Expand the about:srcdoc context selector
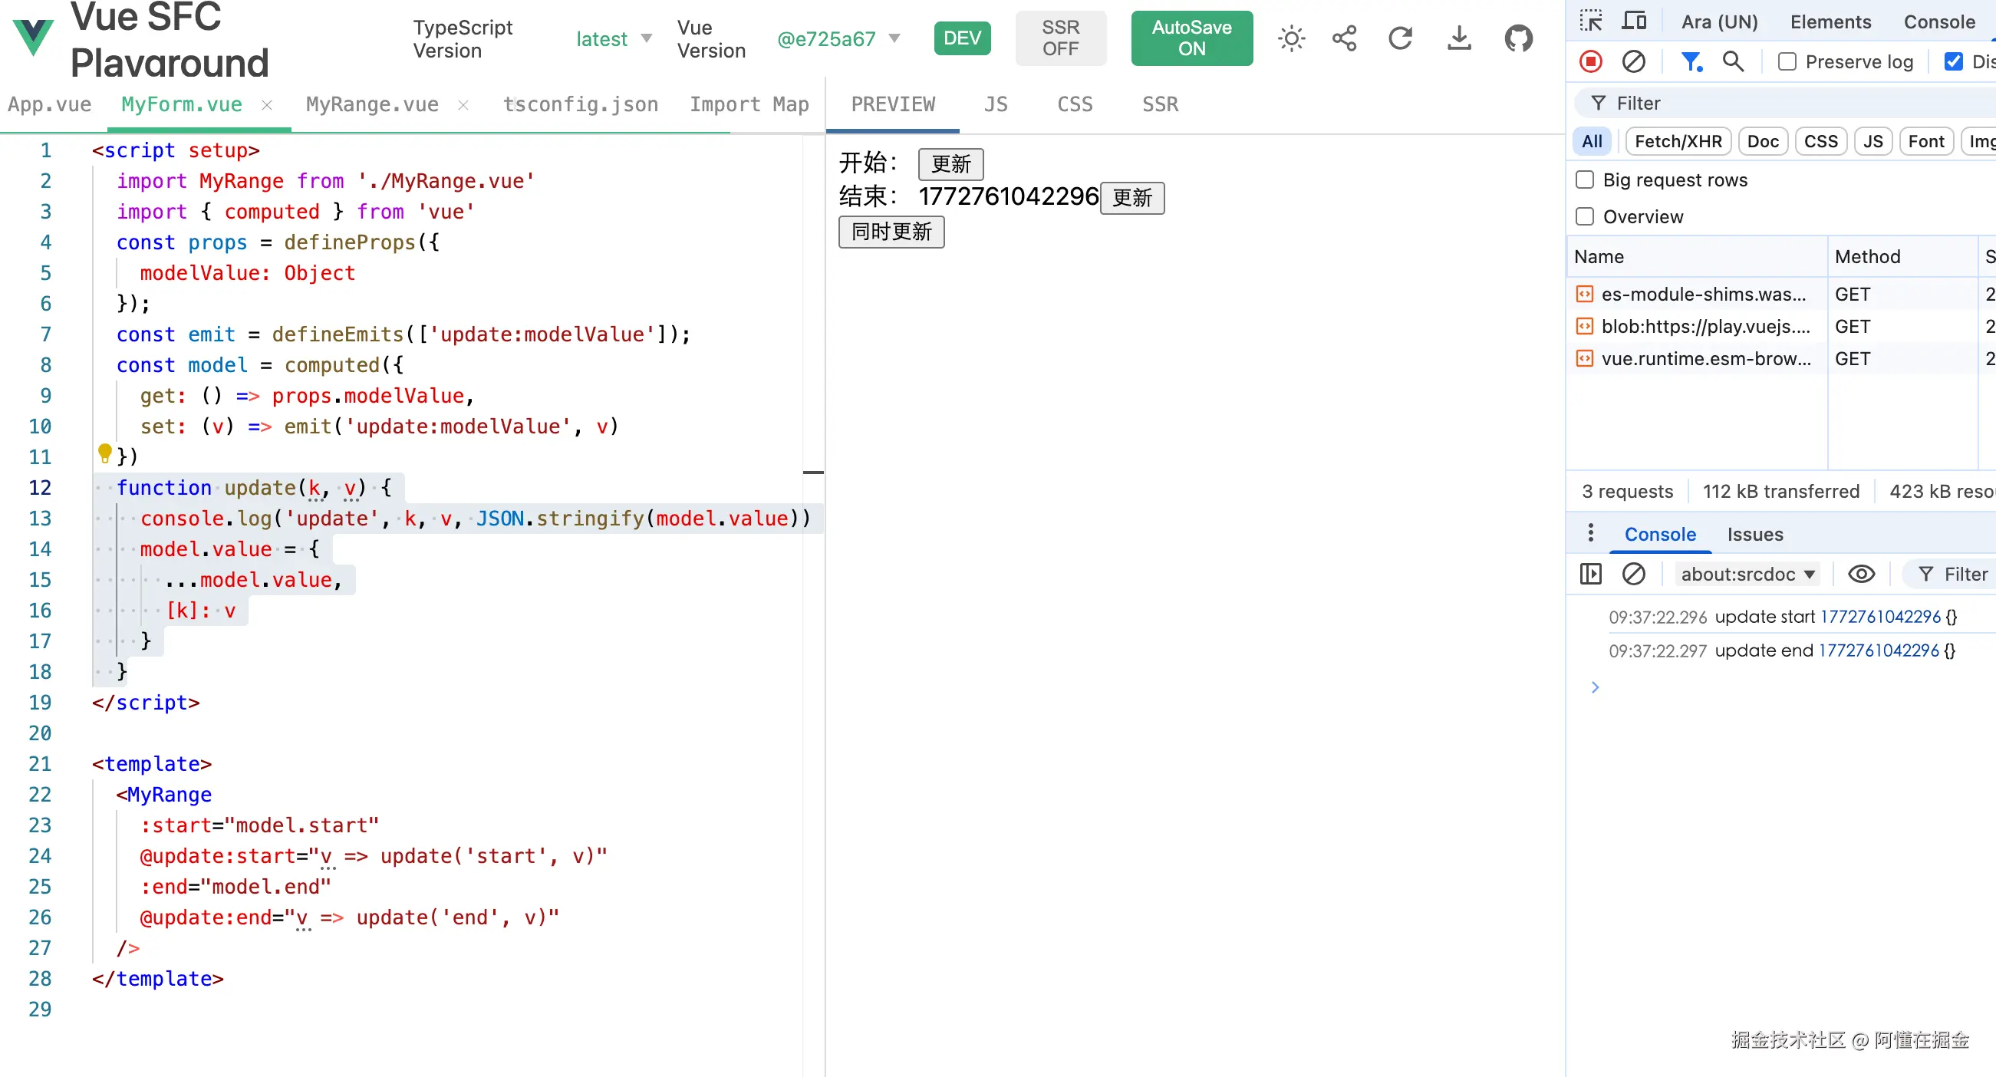 [1747, 574]
